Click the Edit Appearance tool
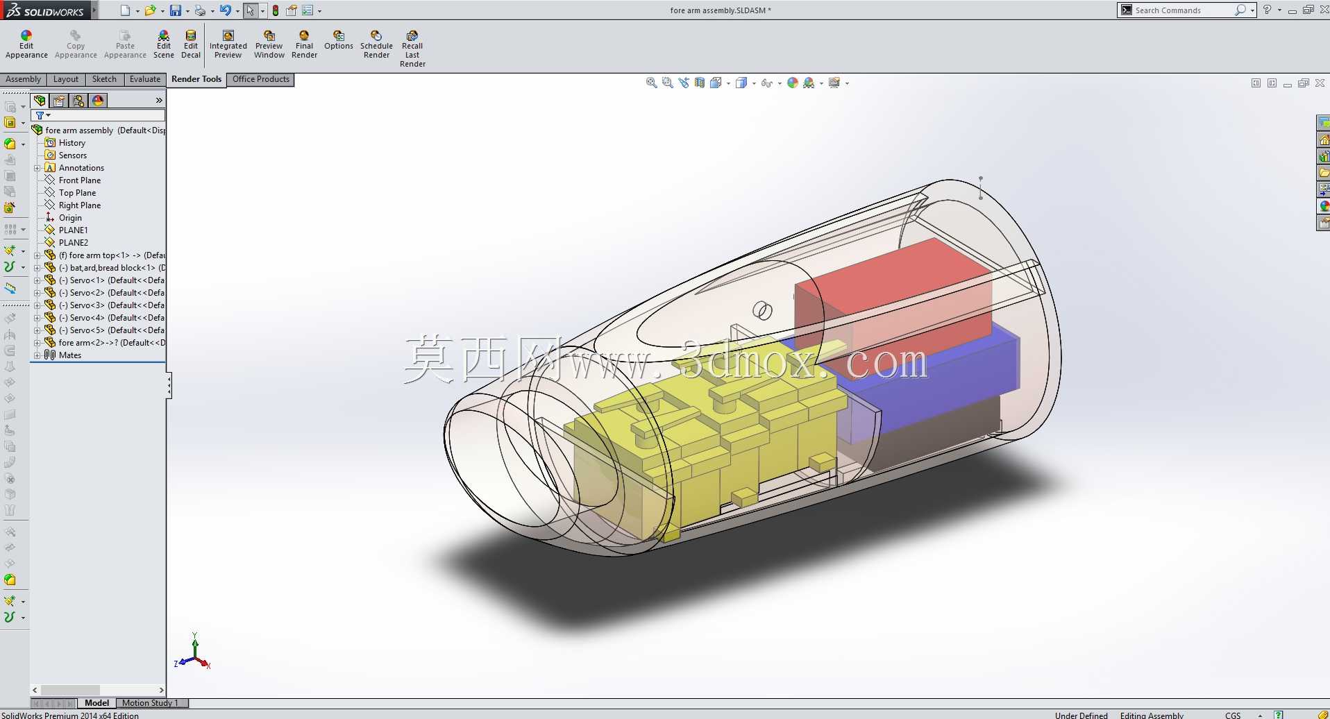This screenshot has width=1330, height=719. click(26, 44)
